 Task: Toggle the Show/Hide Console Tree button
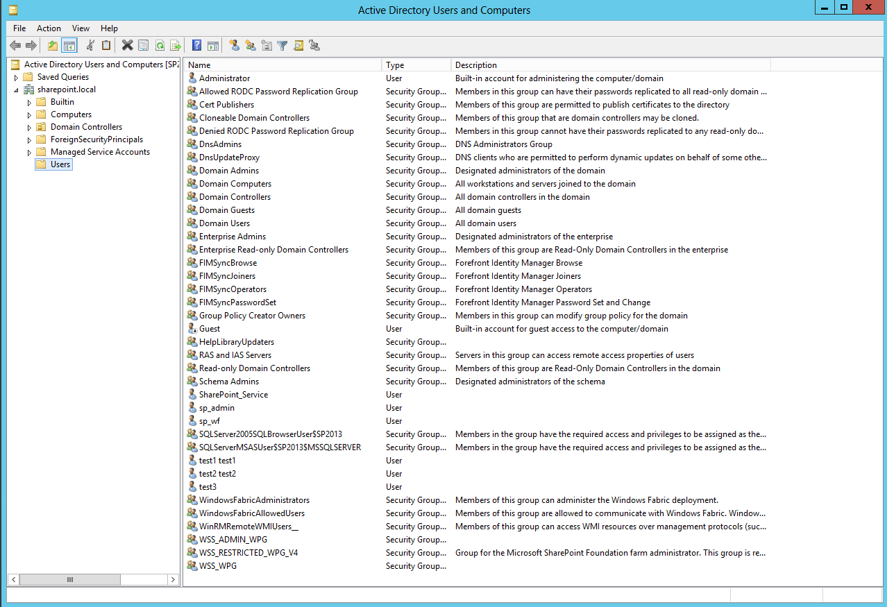69,46
